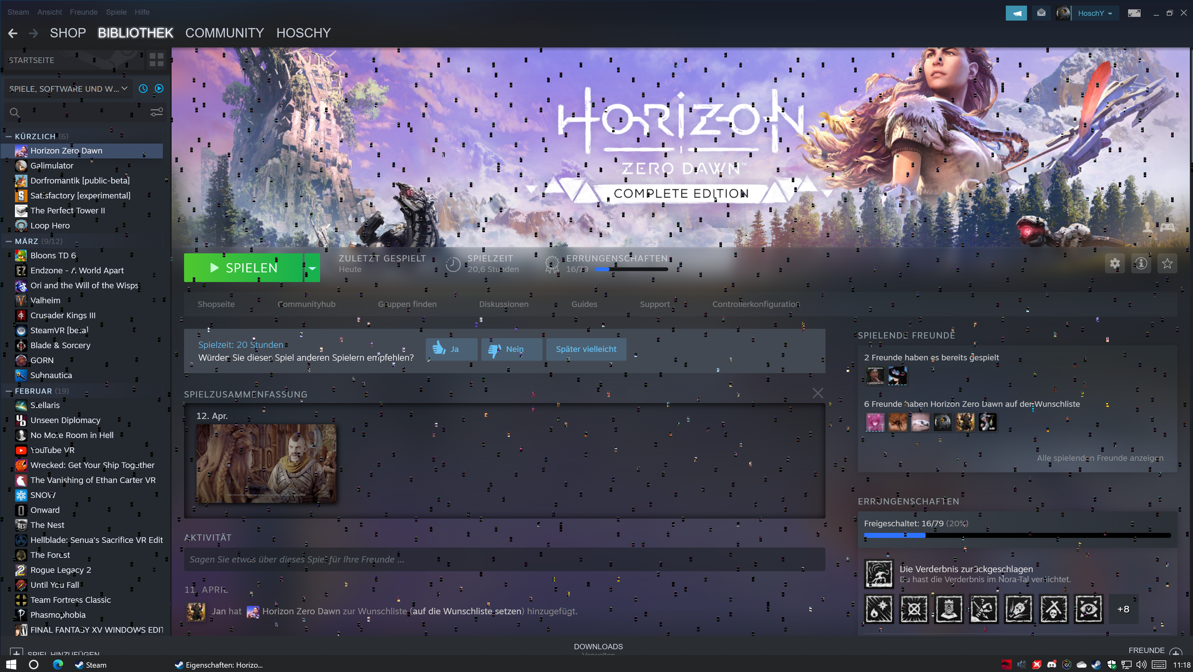Click the Discord tray icon

pos(1052,665)
